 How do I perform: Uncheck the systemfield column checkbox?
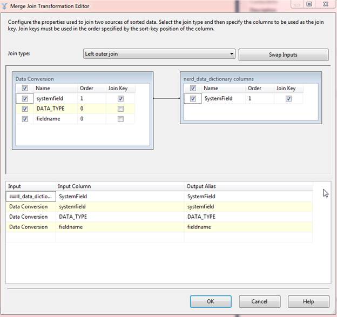pos(25,99)
